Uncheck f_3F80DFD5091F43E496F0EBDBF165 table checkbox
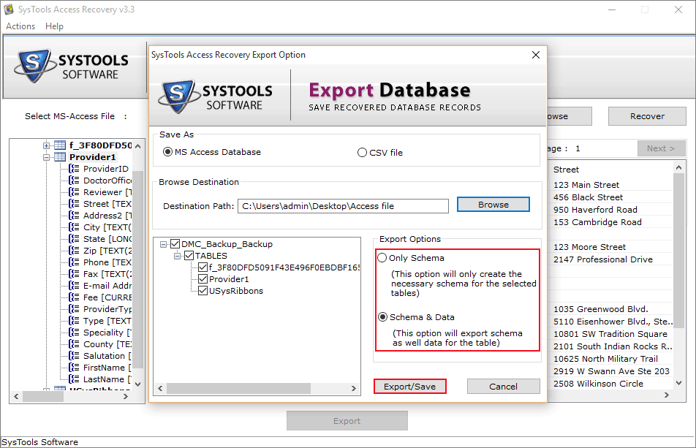Image resolution: width=696 pixels, height=448 pixels. [203, 267]
